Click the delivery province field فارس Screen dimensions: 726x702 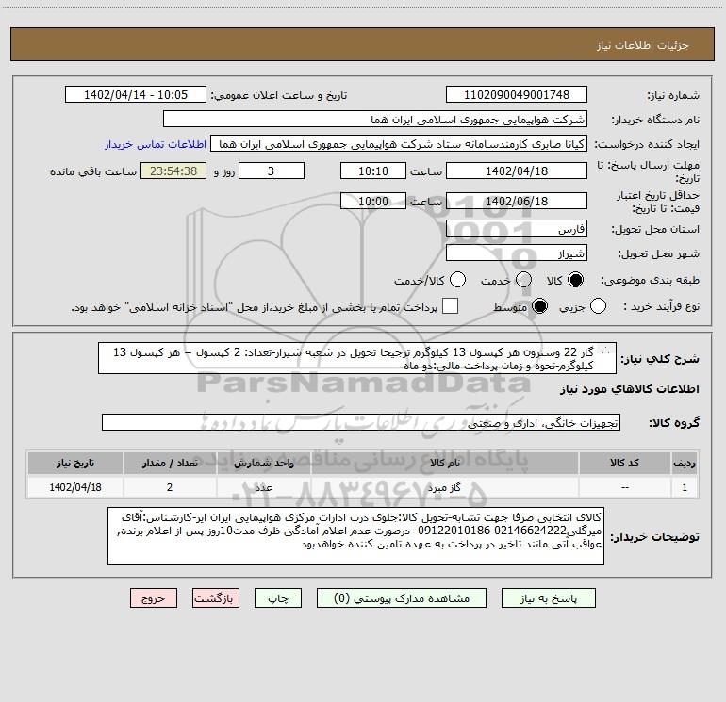coord(517,229)
